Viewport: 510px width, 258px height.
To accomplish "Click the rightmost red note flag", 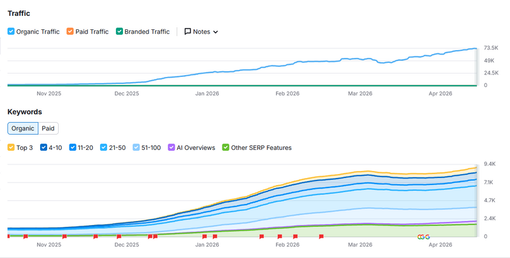I will (321, 236).
